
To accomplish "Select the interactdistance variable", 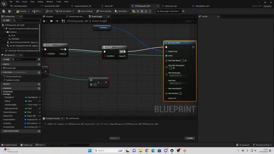I will pos(10,112).
